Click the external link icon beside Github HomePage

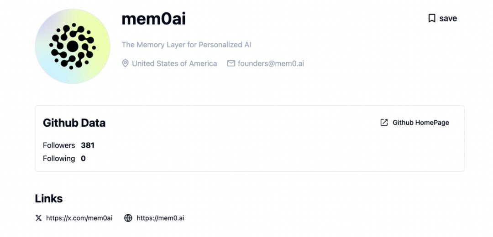384,123
